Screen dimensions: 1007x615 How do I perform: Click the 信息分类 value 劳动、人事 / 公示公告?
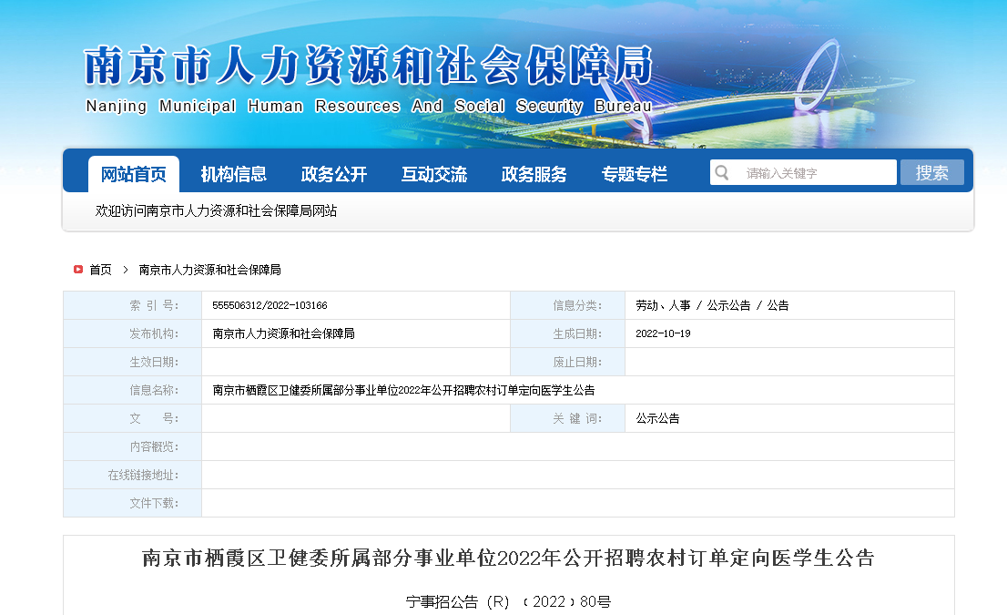pos(712,306)
